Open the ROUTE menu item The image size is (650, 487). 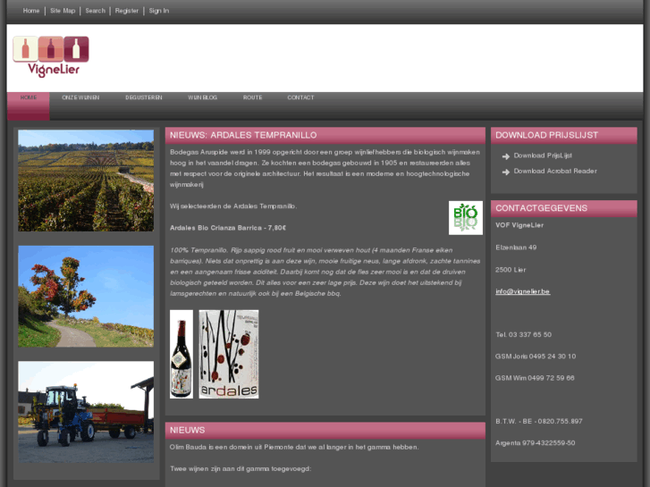coord(252,97)
